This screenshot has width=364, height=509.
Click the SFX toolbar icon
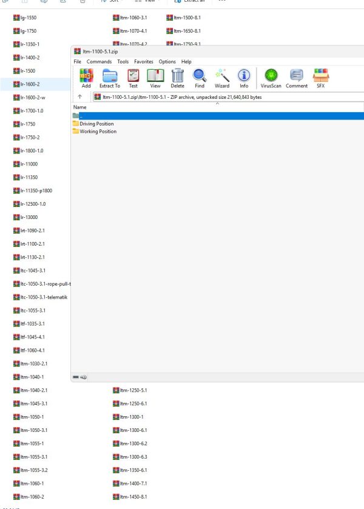coord(320,78)
